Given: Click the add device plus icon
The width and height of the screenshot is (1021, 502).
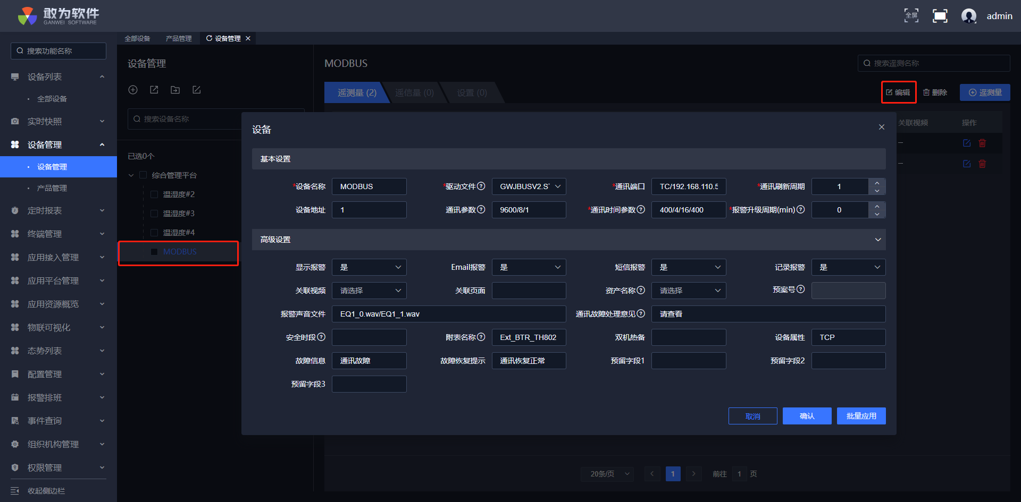Looking at the screenshot, I should [x=133, y=90].
